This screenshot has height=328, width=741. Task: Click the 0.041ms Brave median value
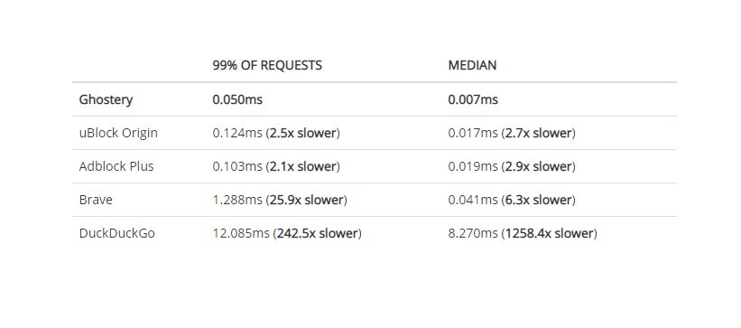[473, 200]
